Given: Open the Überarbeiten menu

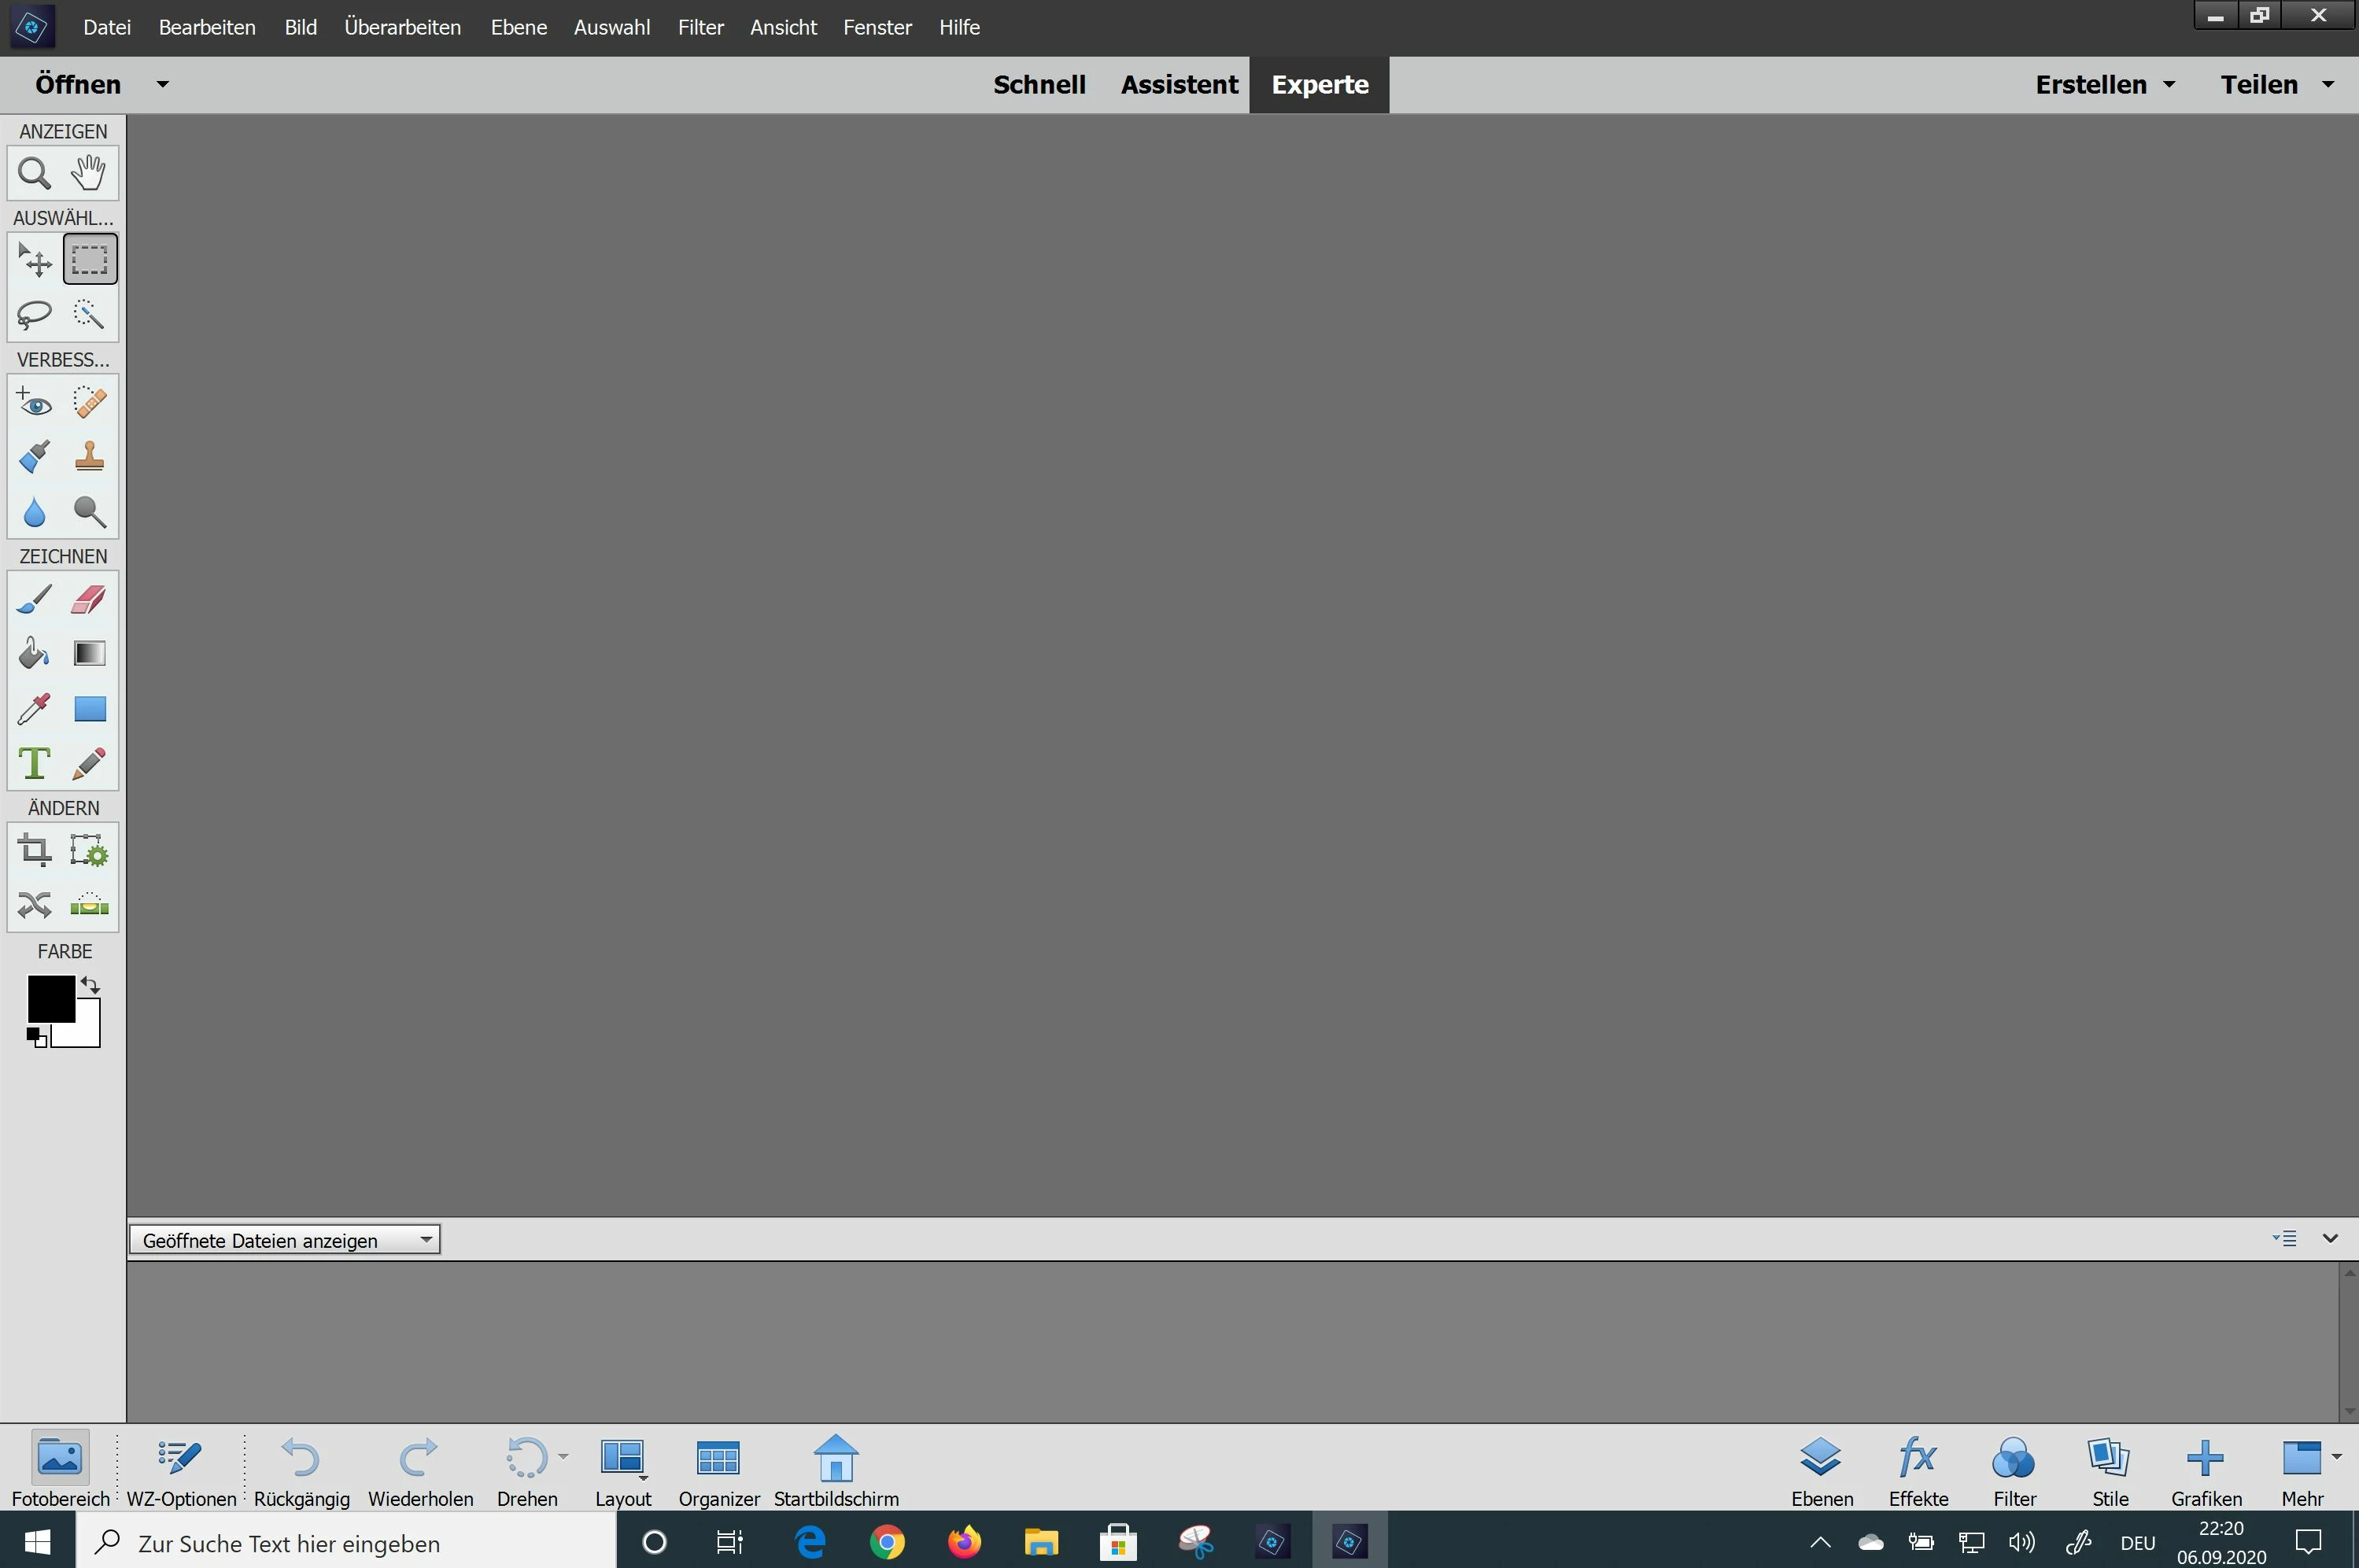Looking at the screenshot, I should pyautogui.click(x=402, y=27).
